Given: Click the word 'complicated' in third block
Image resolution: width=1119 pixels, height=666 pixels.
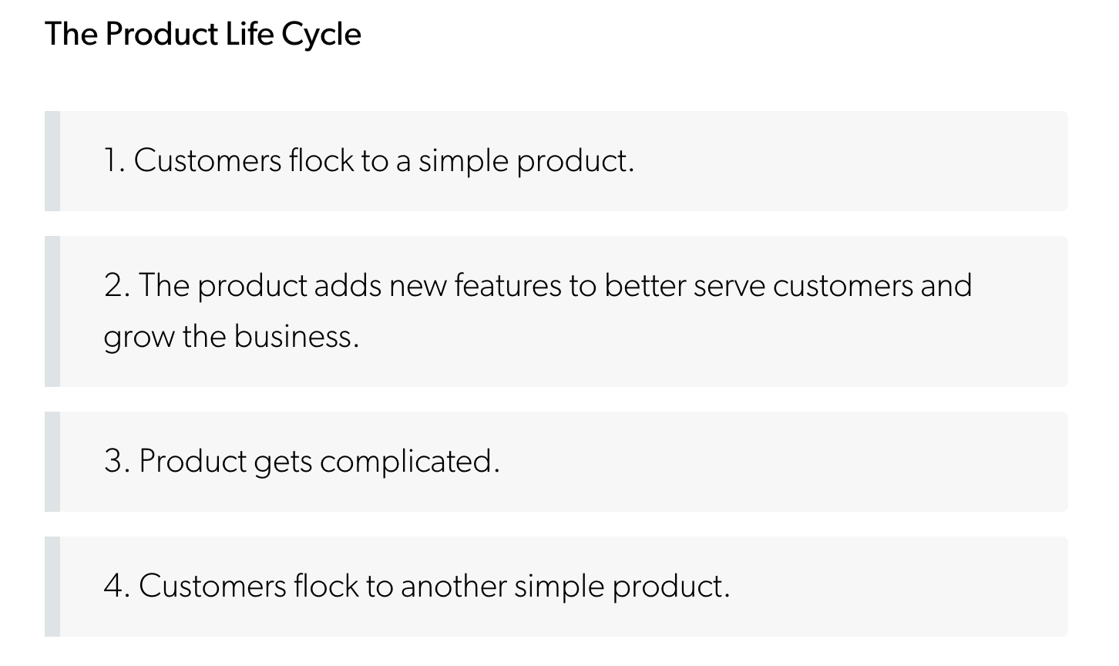Looking at the screenshot, I should point(408,461).
